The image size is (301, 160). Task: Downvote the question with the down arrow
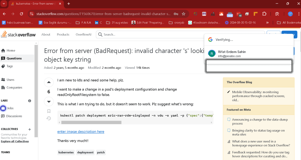pos(49,101)
